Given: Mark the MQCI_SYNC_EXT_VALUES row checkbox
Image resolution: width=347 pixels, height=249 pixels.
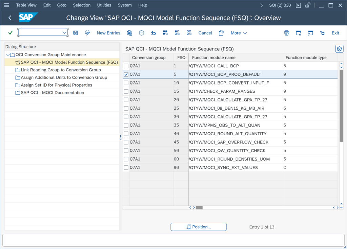Looking at the screenshot, I should coord(126,167).
